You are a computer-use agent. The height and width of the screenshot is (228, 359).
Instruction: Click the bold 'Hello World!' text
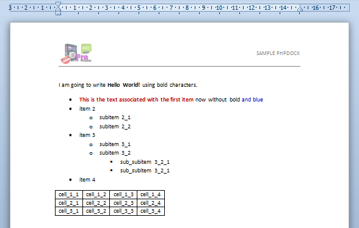coord(123,85)
